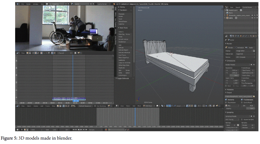Open the Device GPU Compute dropdown
The height and width of the screenshot is (144, 260).
coord(245,57)
